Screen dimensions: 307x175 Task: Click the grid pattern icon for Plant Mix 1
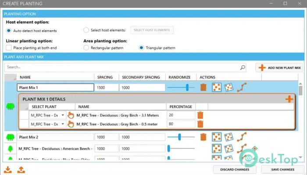(x=216, y=87)
